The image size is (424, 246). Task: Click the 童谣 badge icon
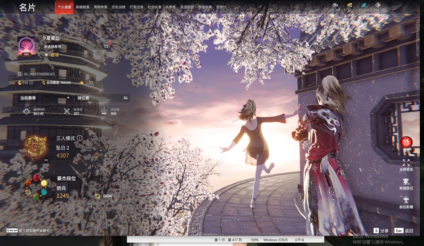[x=46, y=54]
